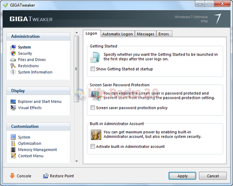Click the sidebar scrollbar thumb
Screen dimensions: 233x186
[x=77, y=69]
